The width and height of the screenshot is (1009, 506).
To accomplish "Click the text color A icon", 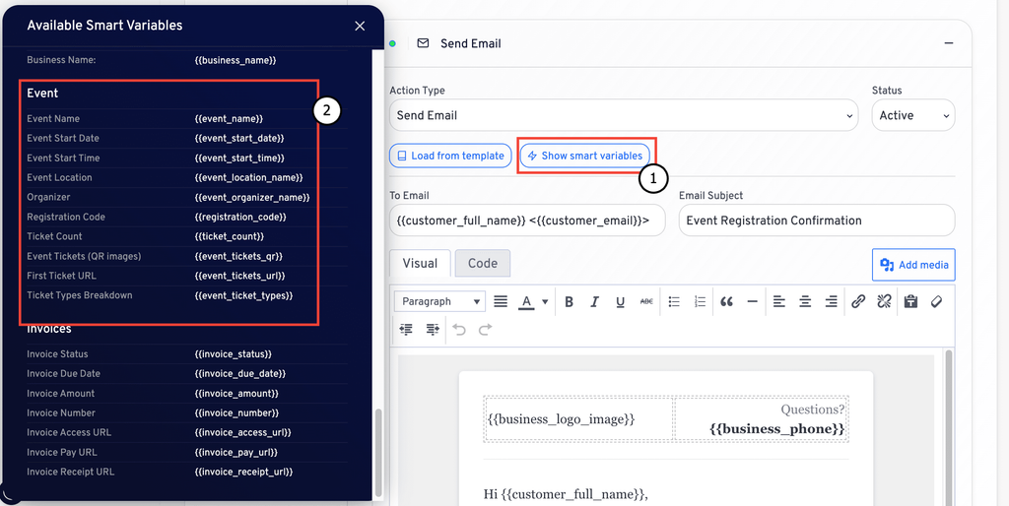I will click(526, 301).
